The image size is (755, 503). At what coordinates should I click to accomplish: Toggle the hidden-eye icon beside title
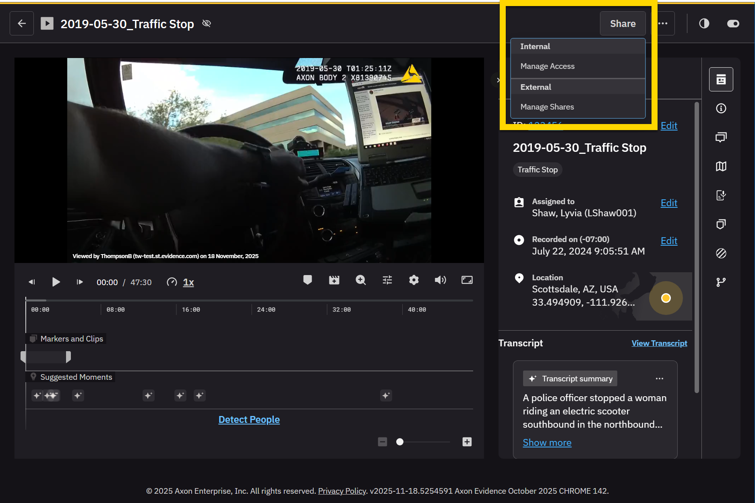207,24
